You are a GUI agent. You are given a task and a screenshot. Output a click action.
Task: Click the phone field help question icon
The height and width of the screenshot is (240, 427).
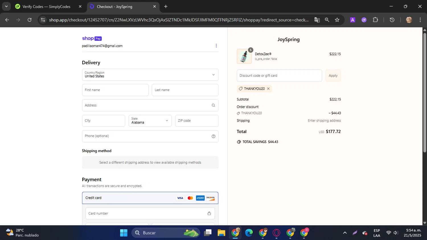coord(213,136)
